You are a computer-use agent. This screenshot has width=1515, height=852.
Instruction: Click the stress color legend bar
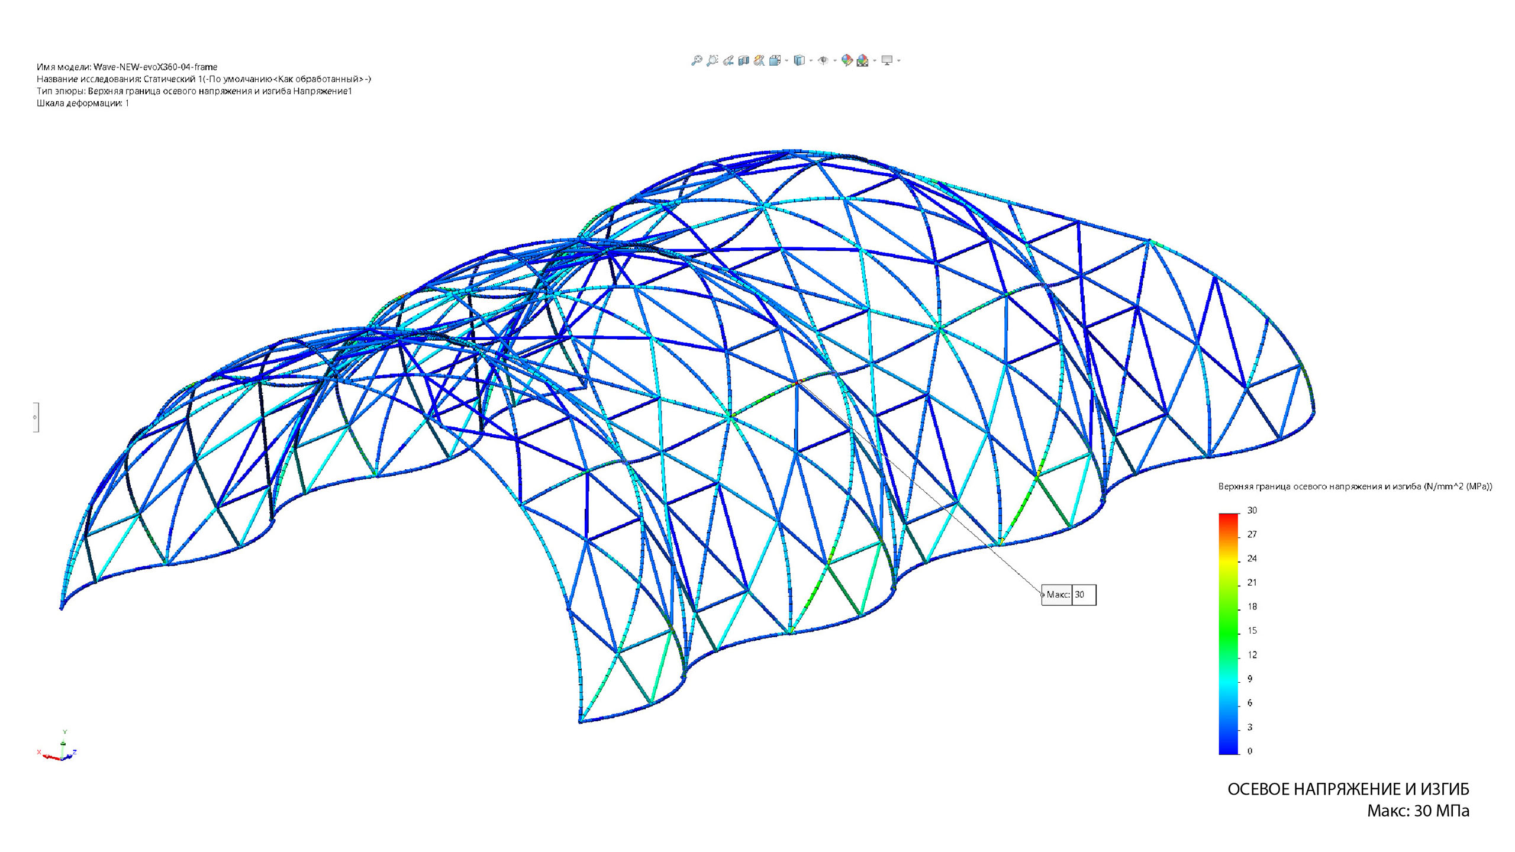coord(1228,633)
